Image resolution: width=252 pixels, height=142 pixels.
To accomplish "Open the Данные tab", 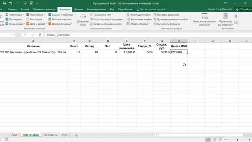I will pyautogui.click(x=79, y=9).
